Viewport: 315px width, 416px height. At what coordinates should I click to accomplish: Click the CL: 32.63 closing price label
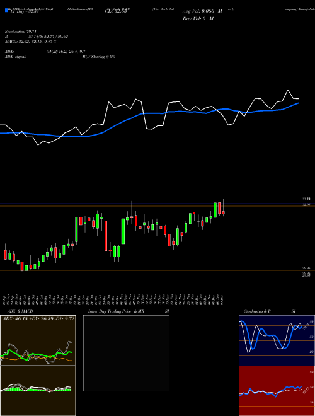coord(116,11)
